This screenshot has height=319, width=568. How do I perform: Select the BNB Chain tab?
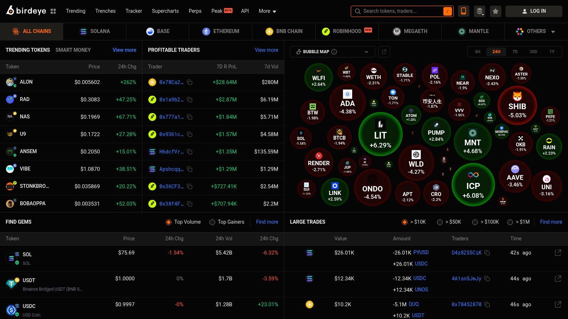(x=284, y=32)
